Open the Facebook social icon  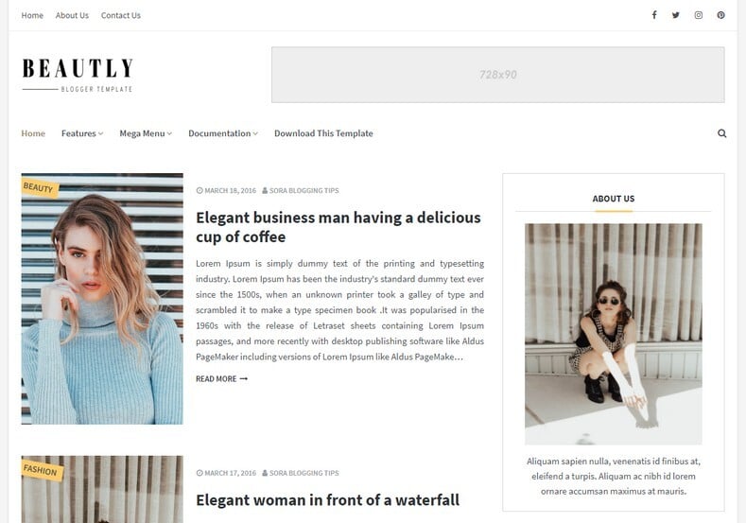click(x=654, y=15)
